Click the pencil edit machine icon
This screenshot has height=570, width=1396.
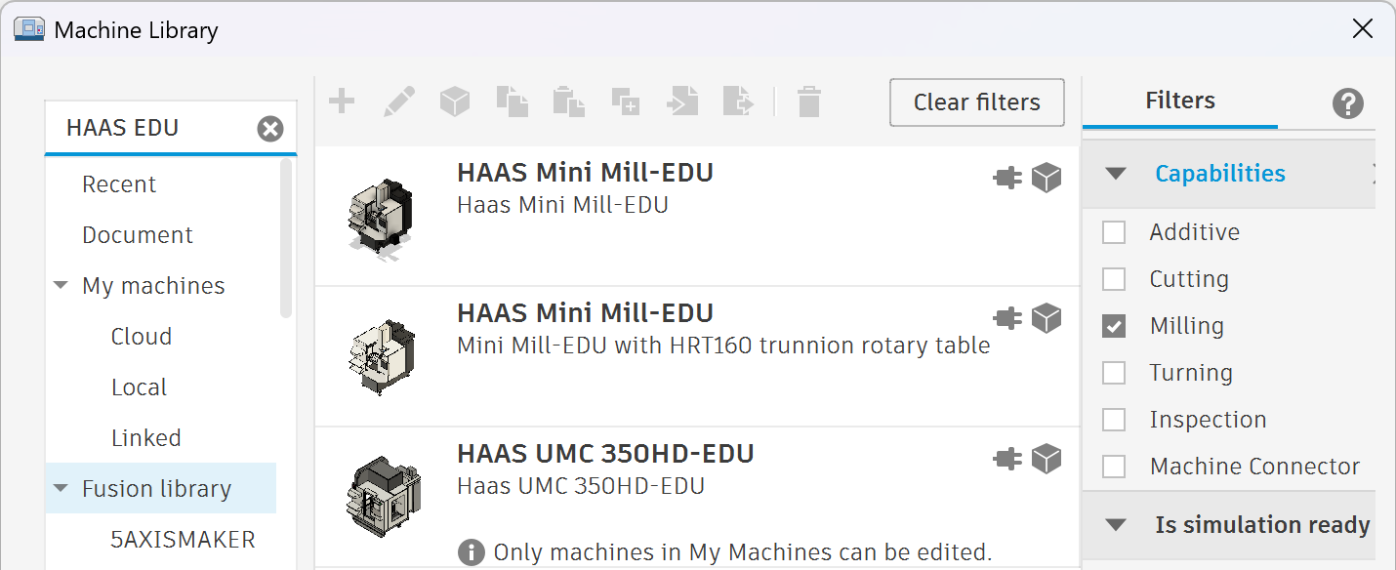[x=398, y=101]
